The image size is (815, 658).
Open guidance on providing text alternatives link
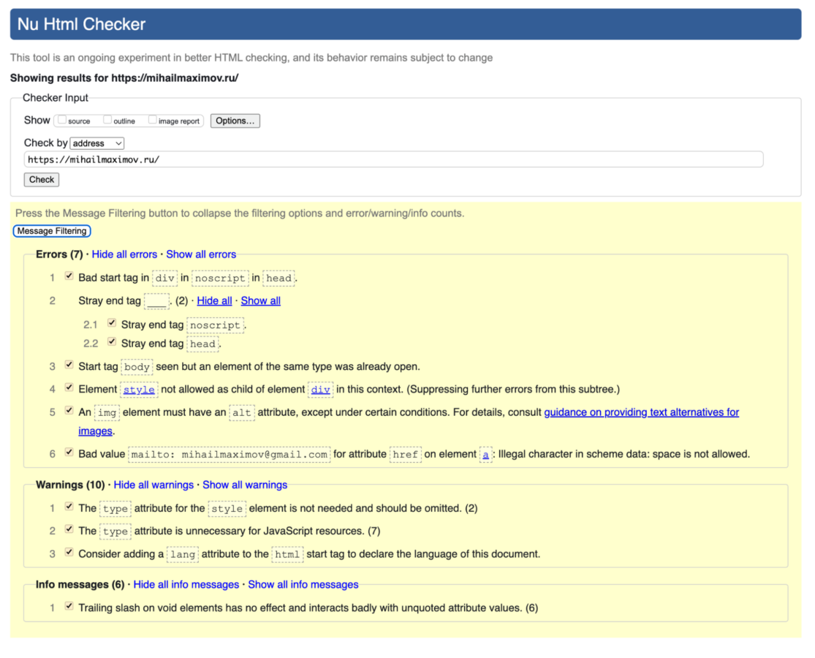[641, 412]
